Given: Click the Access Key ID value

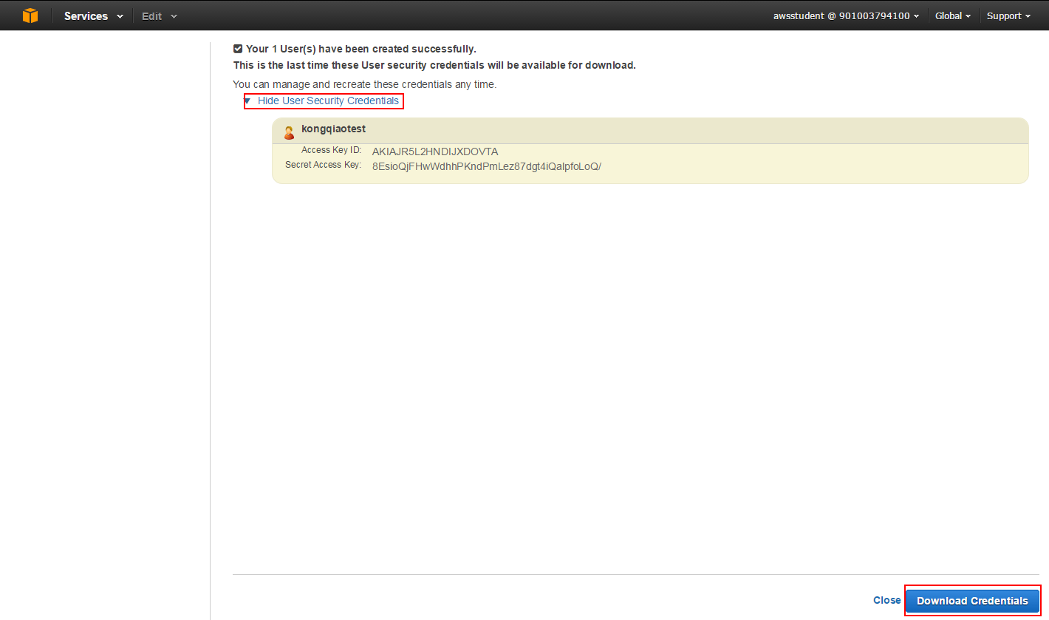Looking at the screenshot, I should tap(434, 151).
